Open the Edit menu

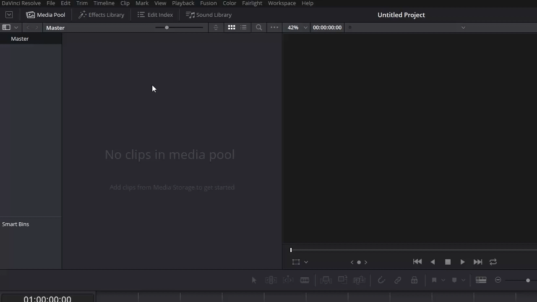[65, 3]
